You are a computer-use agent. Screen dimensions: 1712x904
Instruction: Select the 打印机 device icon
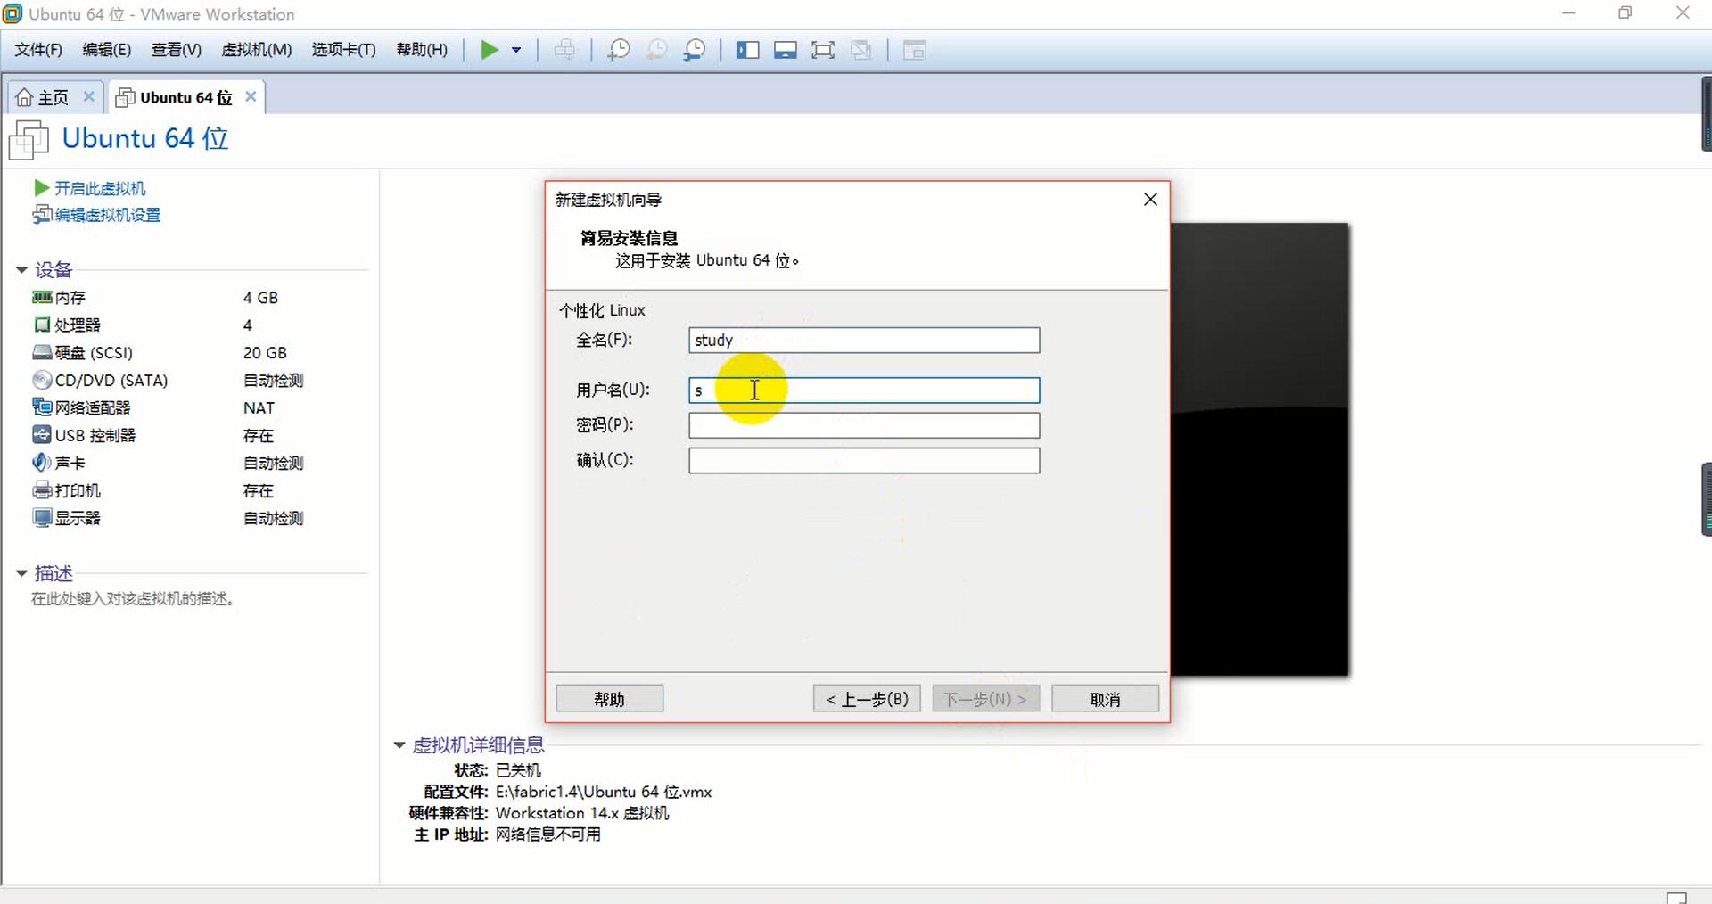click(x=42, y=490)
